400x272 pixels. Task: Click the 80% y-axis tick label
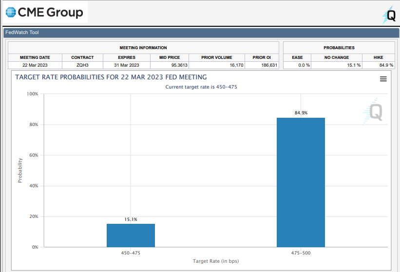click(x=34, y=125)
